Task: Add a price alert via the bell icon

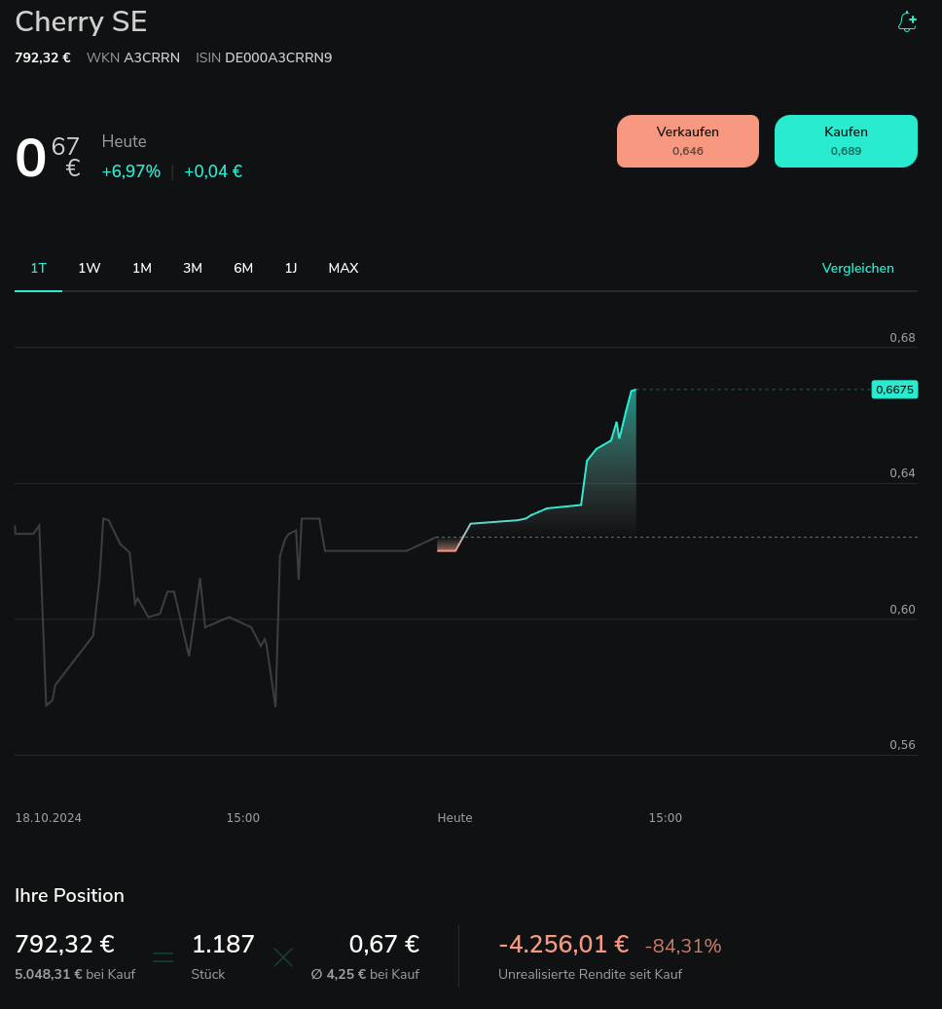Action: pos(907,21)
